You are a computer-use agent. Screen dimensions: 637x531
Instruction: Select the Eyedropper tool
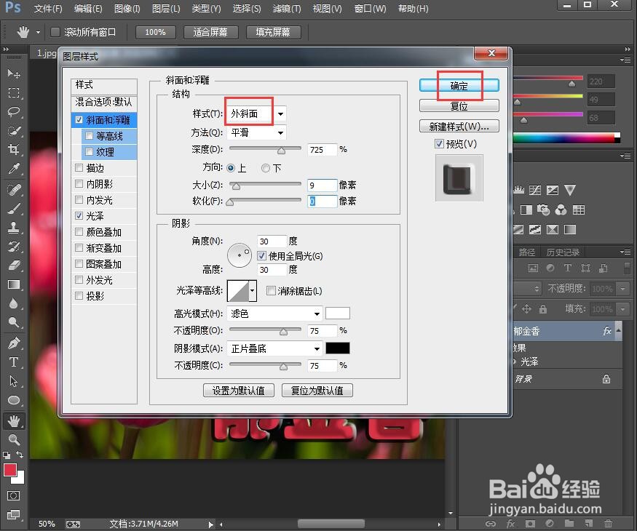click(x=14, y=168)
